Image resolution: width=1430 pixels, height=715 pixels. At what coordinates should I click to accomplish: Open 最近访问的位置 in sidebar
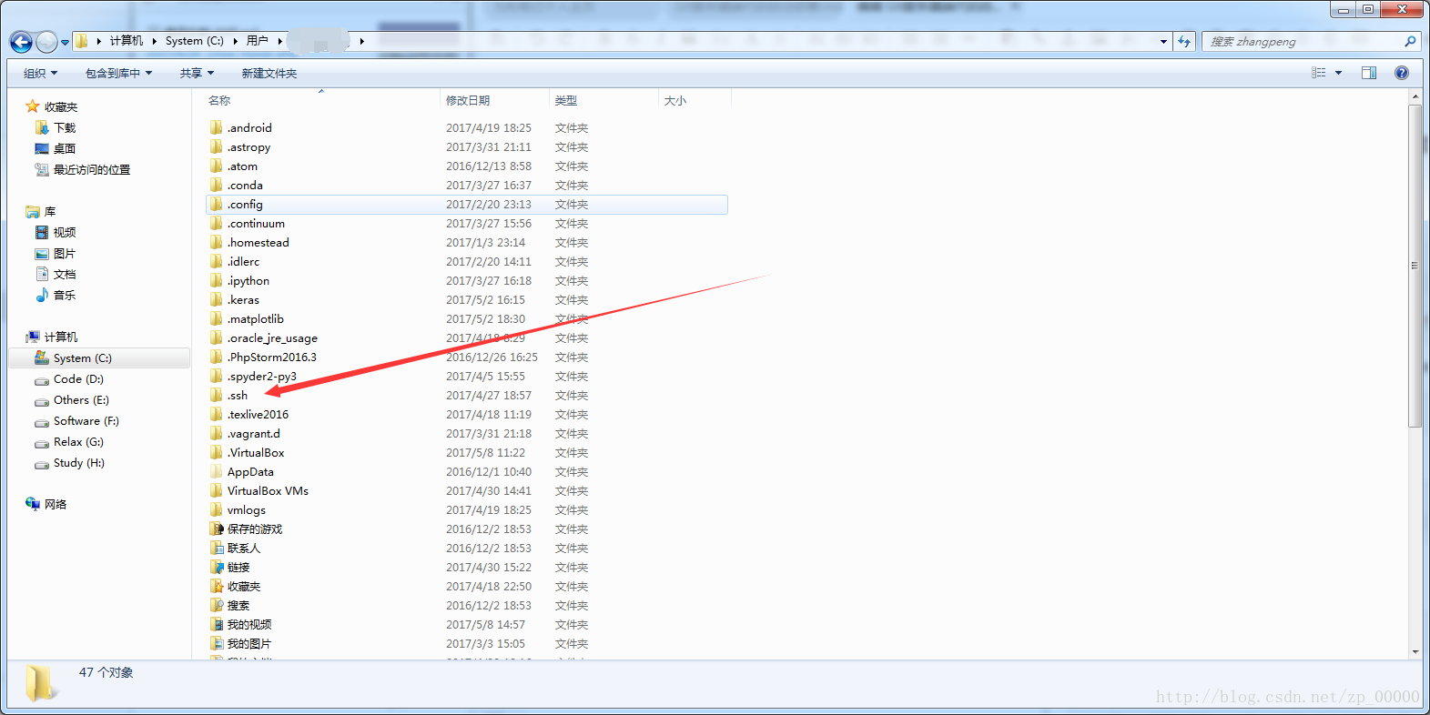click(92, 169)
